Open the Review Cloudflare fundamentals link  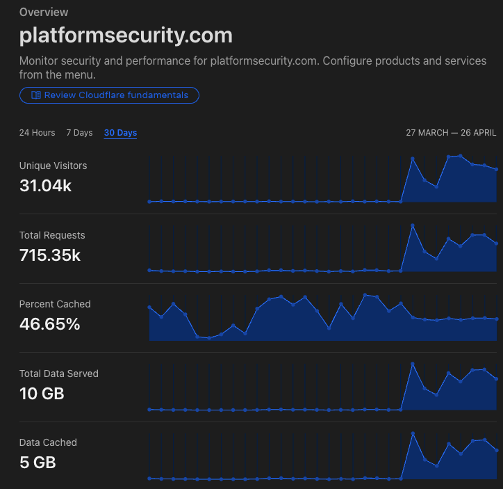(x=116, y=95)
